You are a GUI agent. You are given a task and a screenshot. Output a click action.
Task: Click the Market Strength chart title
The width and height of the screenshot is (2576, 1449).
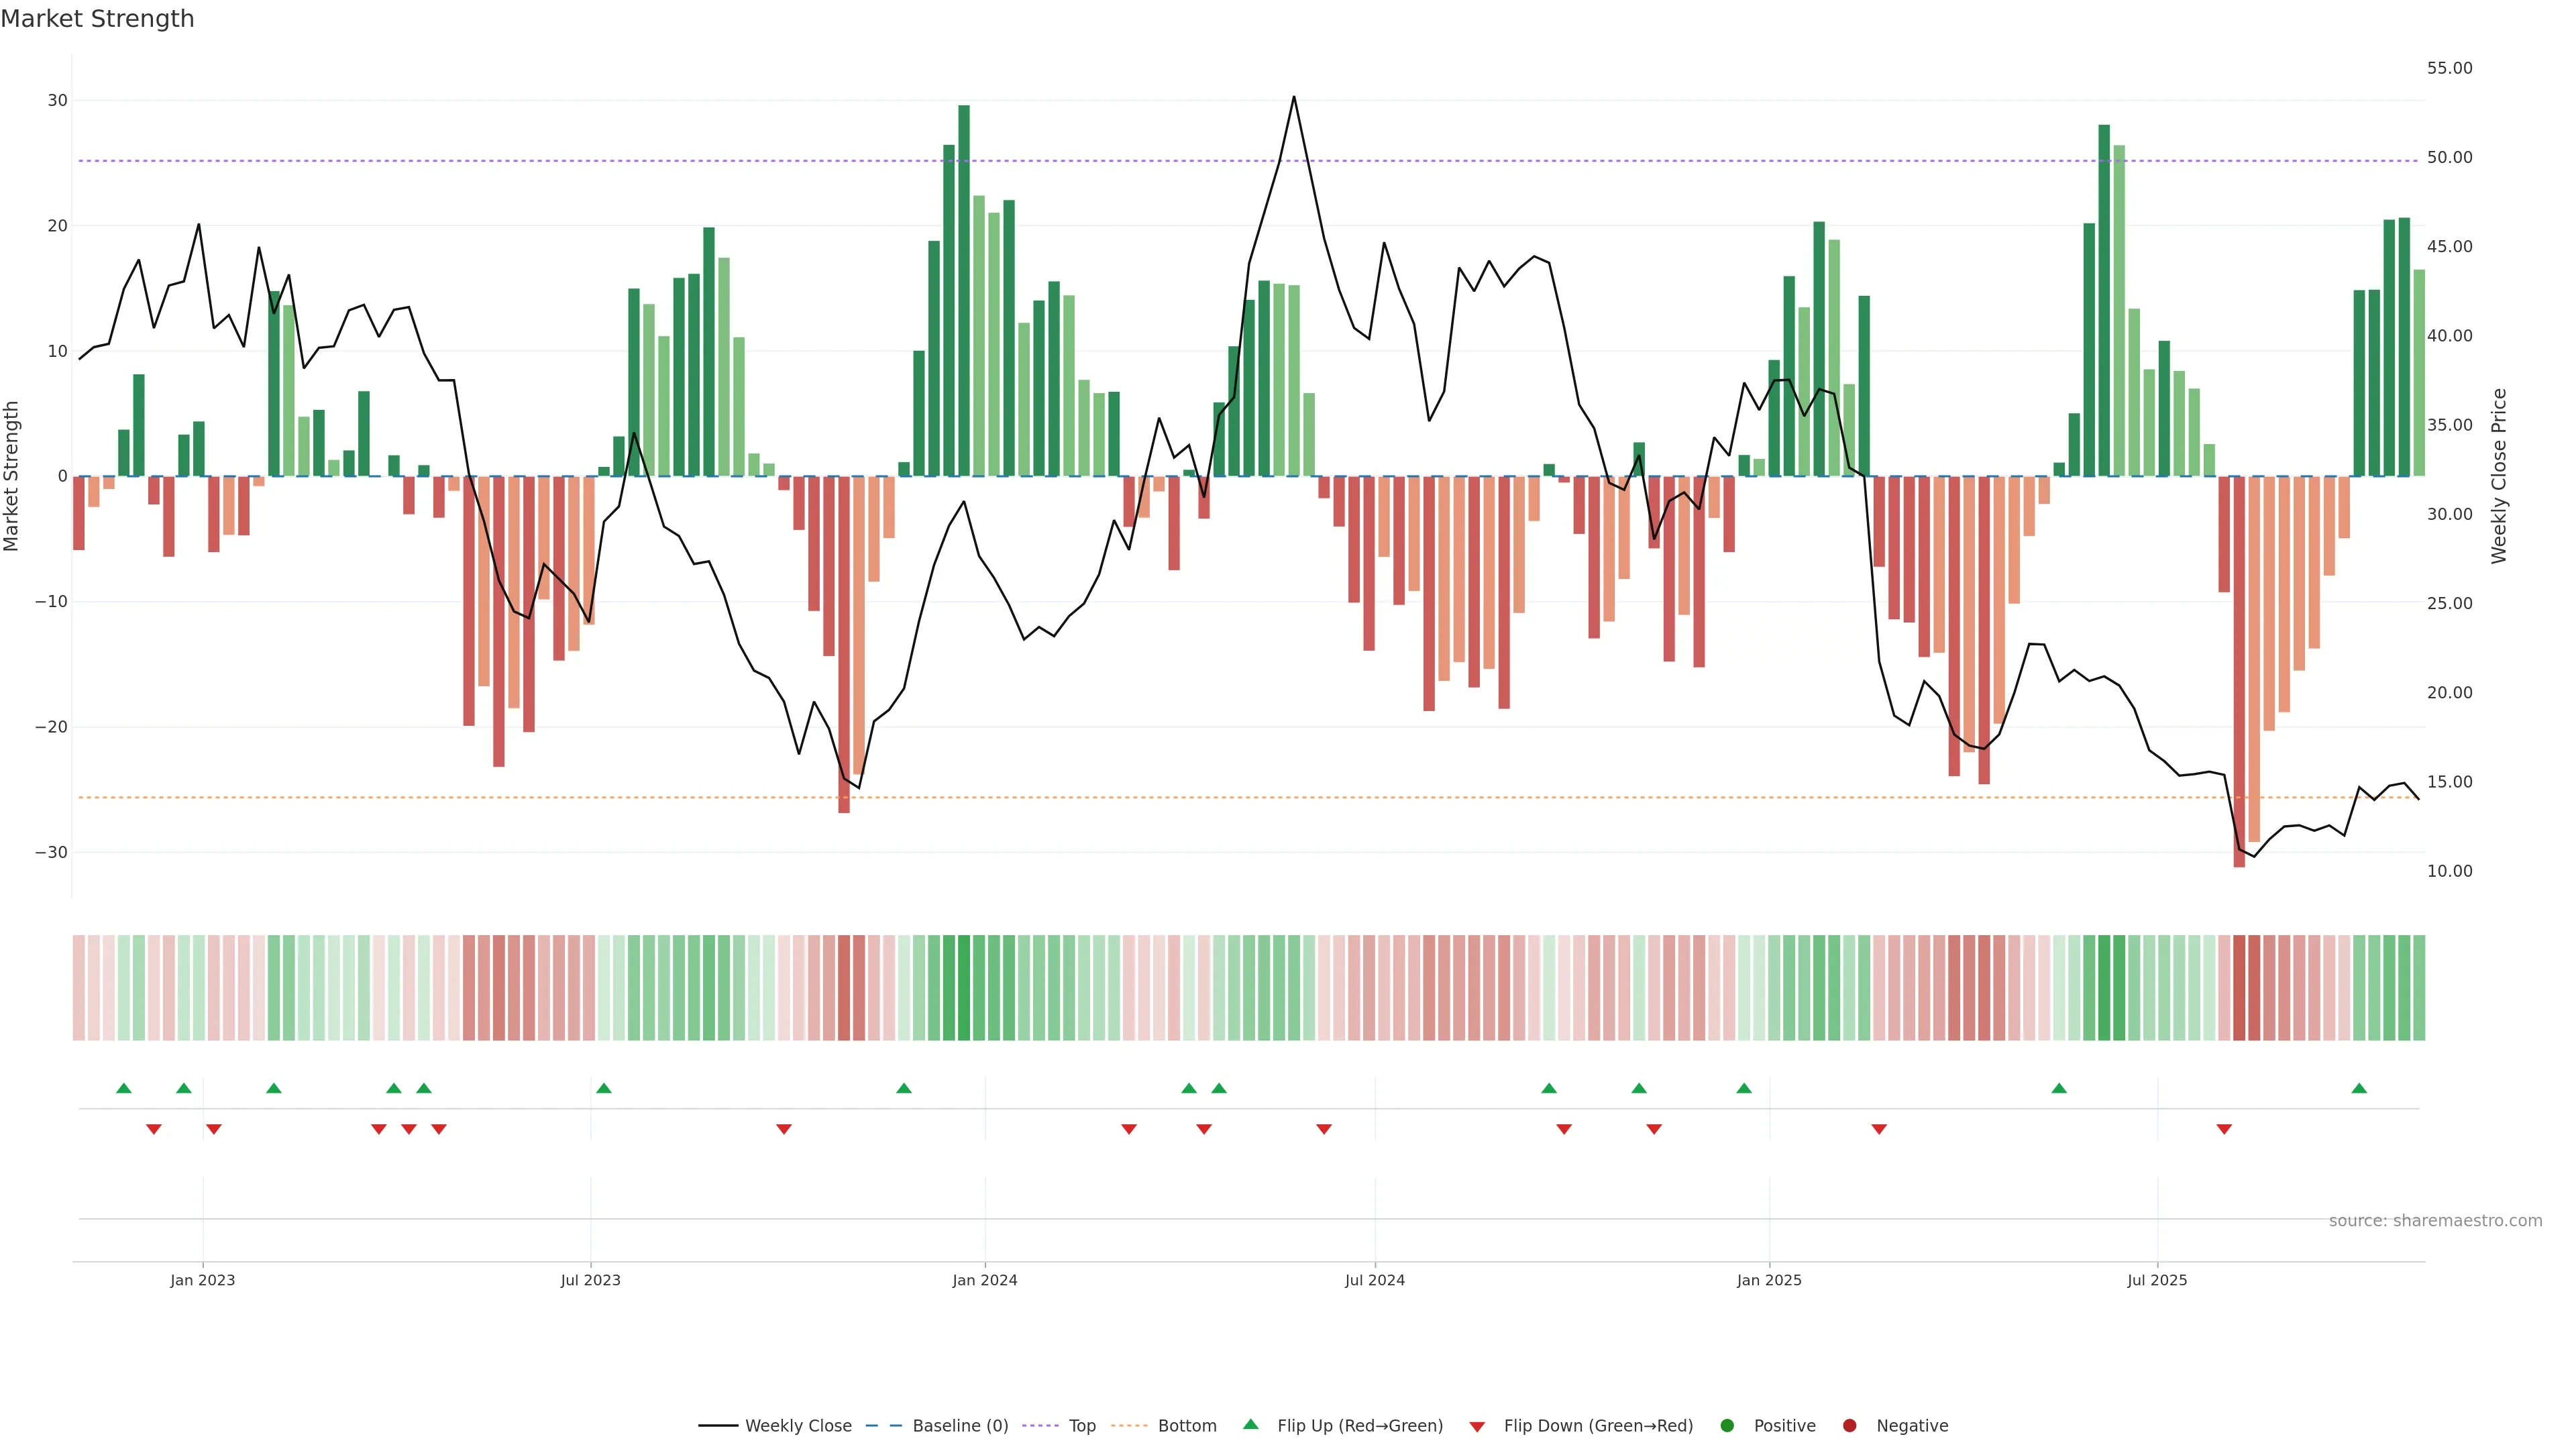[97, 19]
